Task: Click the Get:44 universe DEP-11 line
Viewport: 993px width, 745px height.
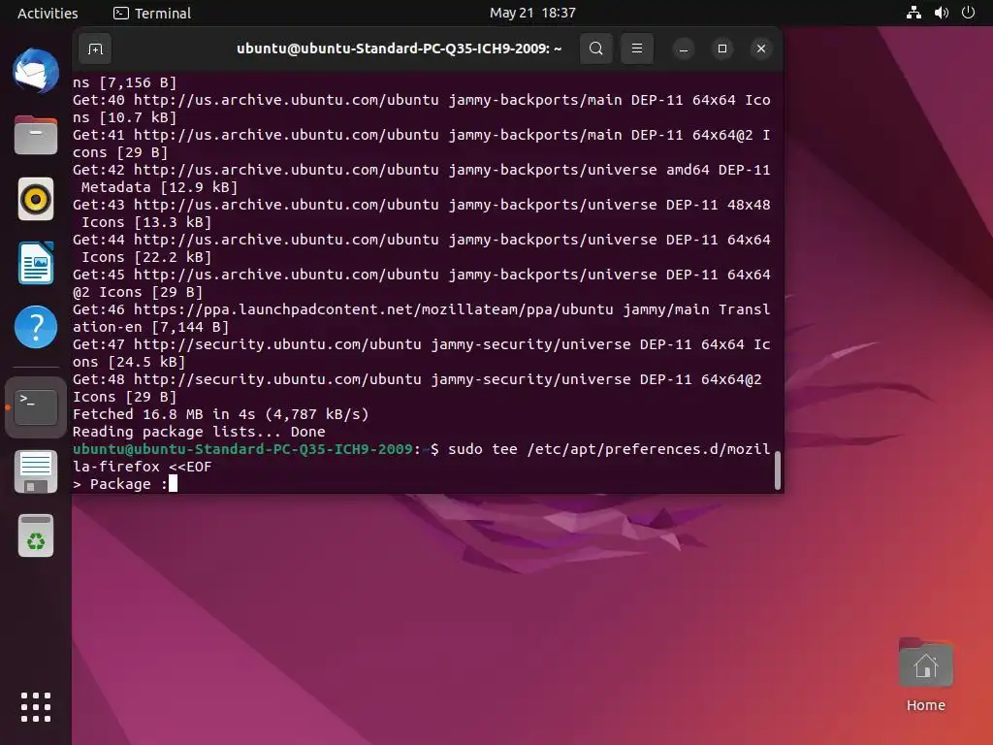Action: click(421, 240)
